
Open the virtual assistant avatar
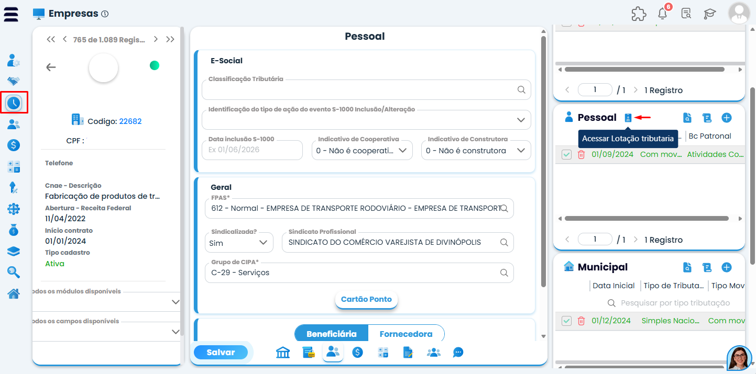point(739,358)
